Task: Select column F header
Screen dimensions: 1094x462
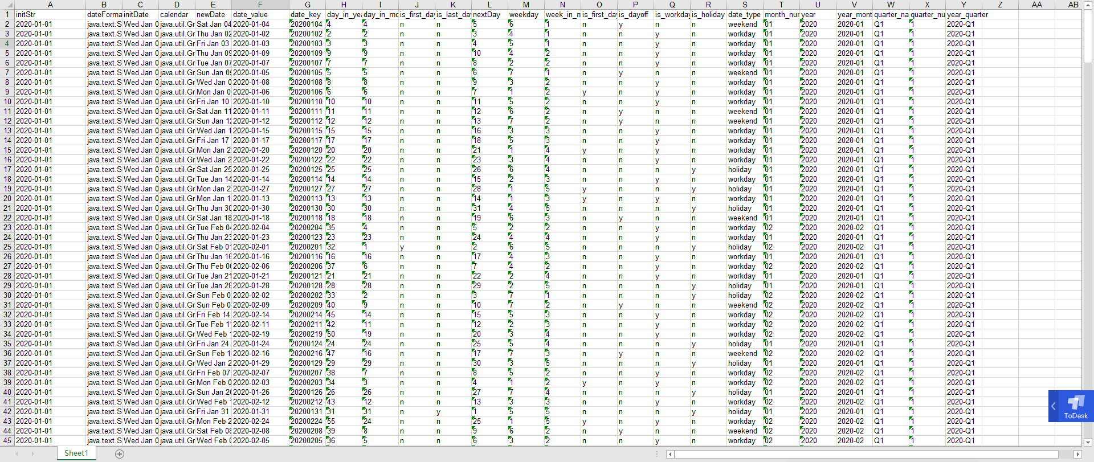Action: point(260,5)
